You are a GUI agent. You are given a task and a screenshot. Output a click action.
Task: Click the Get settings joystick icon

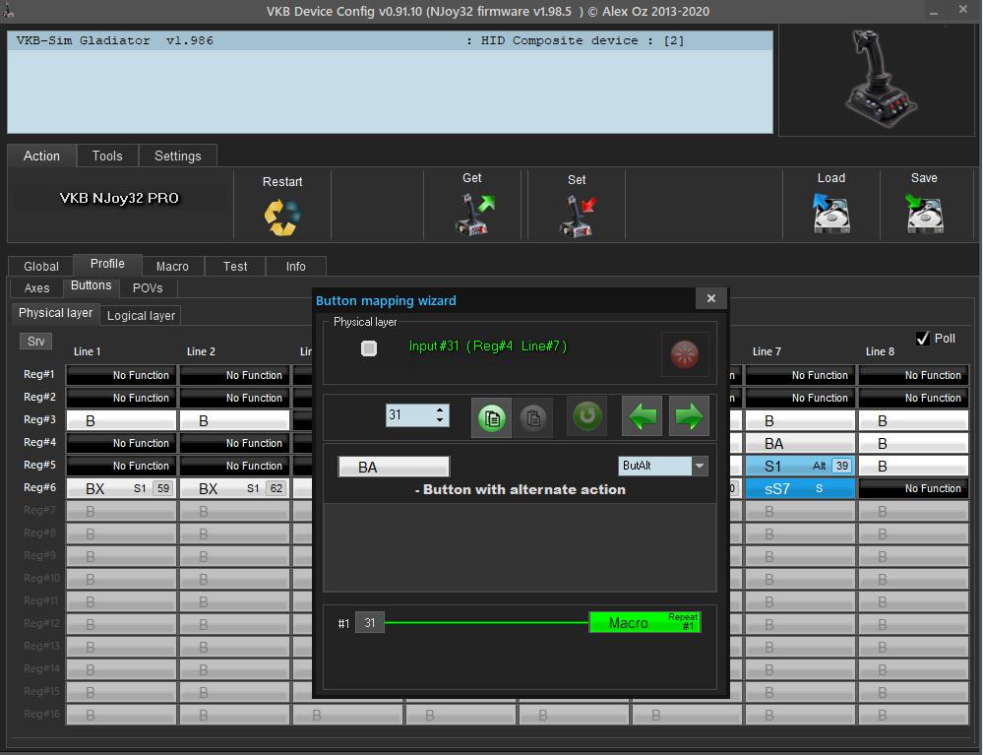473,214
